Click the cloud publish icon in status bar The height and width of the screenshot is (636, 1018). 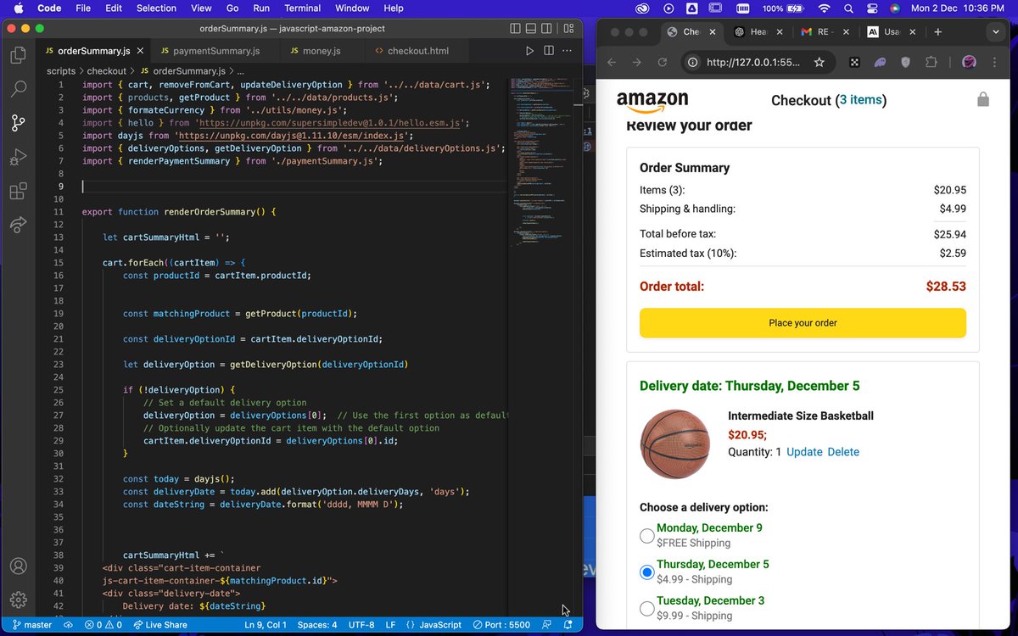(x=70, y=625)
